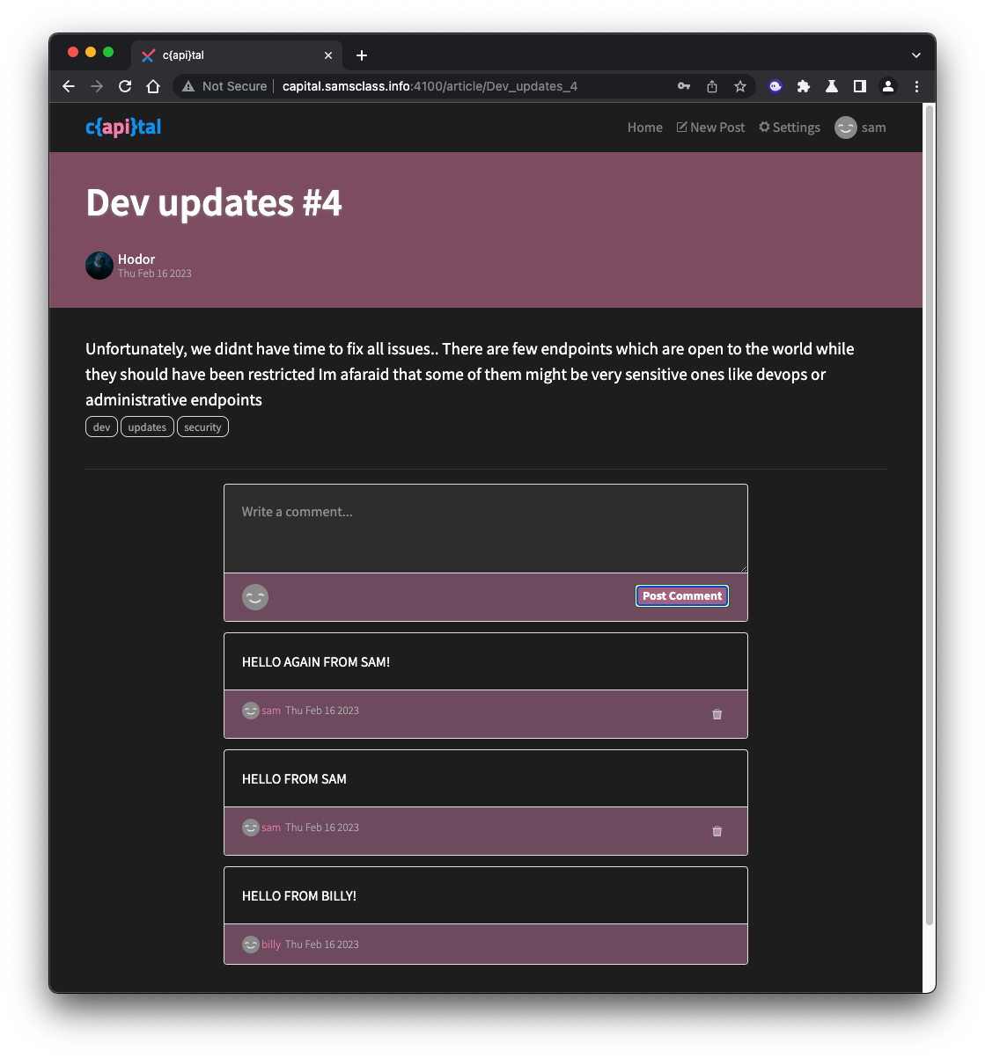Click the Chrome Labs flask icon
The image size is (985, 1058).
pos(832,86)
